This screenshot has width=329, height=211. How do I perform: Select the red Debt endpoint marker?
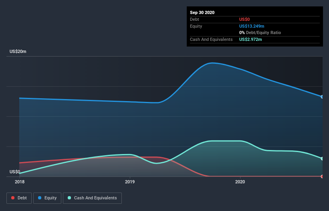tap(322, 177)
